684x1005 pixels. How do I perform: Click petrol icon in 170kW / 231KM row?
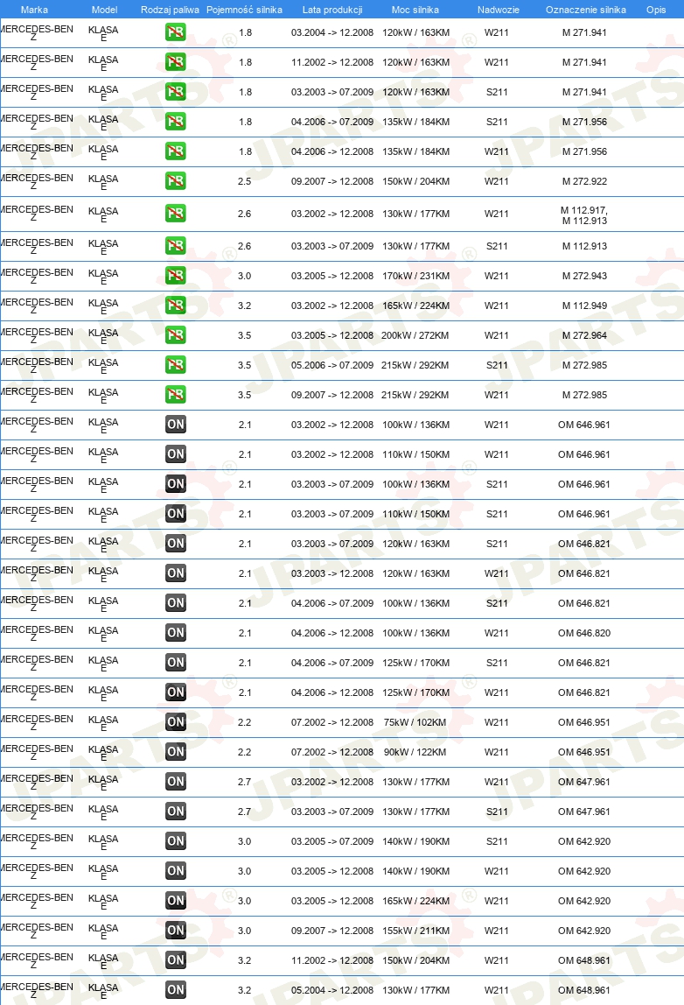point(176,276)
